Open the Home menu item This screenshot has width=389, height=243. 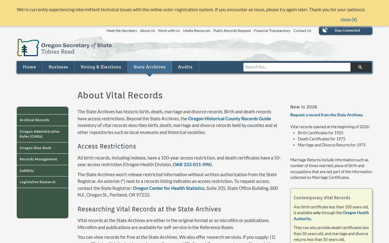(29, 67)
